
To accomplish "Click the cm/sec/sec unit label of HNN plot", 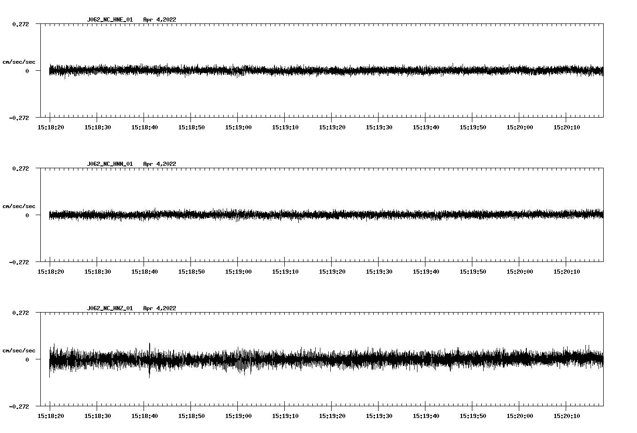I will click(19, 206).
